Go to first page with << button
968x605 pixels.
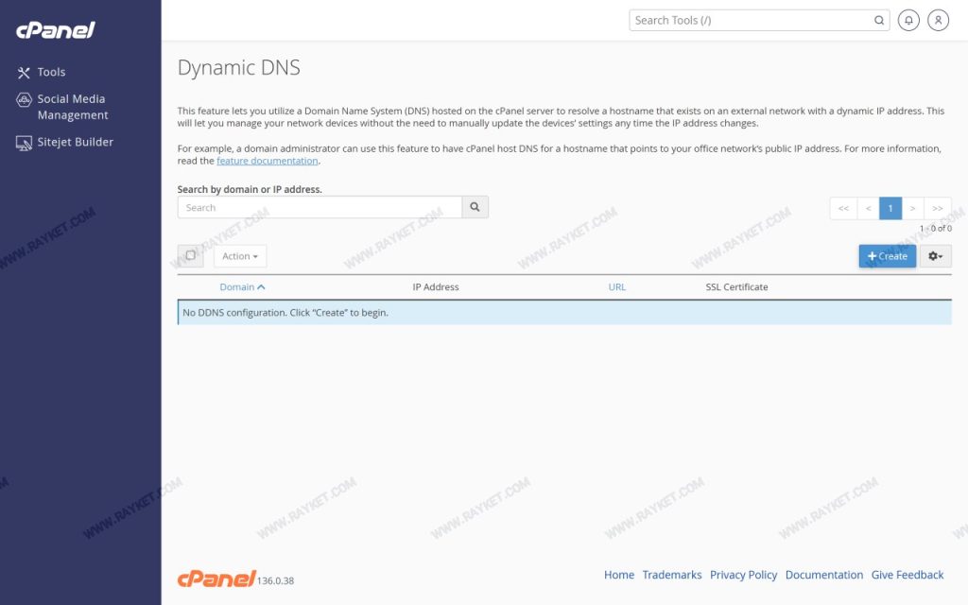(843, 209)
